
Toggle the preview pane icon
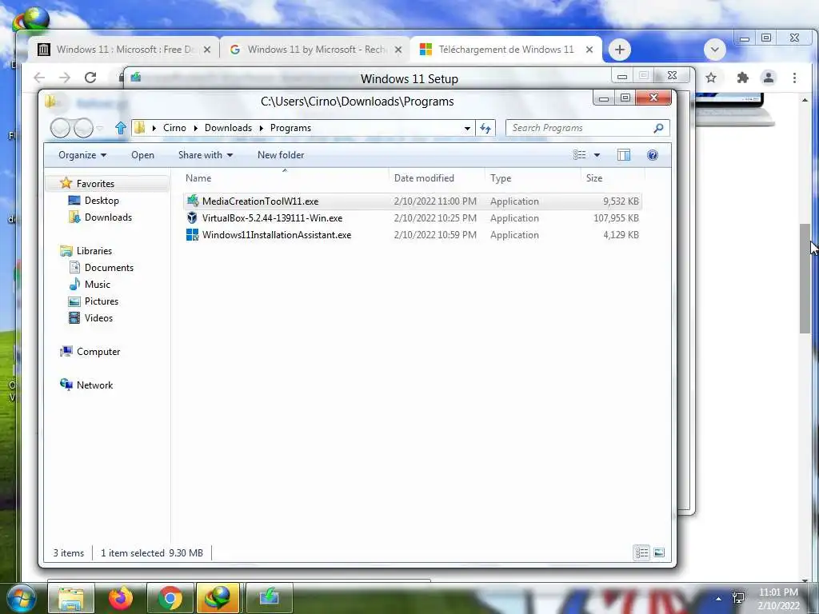[x=624, y=155]
